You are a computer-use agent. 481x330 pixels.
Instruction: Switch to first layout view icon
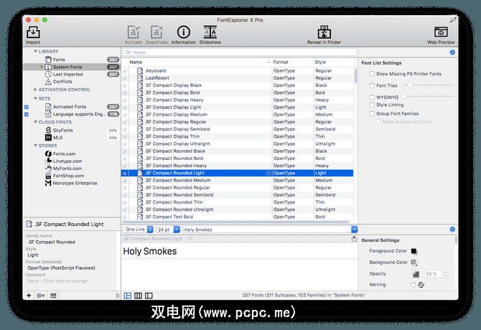pos(128,296)
